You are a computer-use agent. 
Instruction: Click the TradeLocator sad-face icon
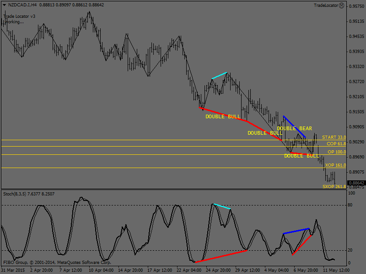pos(342,5)
